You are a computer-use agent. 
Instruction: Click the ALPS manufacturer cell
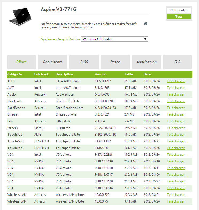(x=38, y=135)
